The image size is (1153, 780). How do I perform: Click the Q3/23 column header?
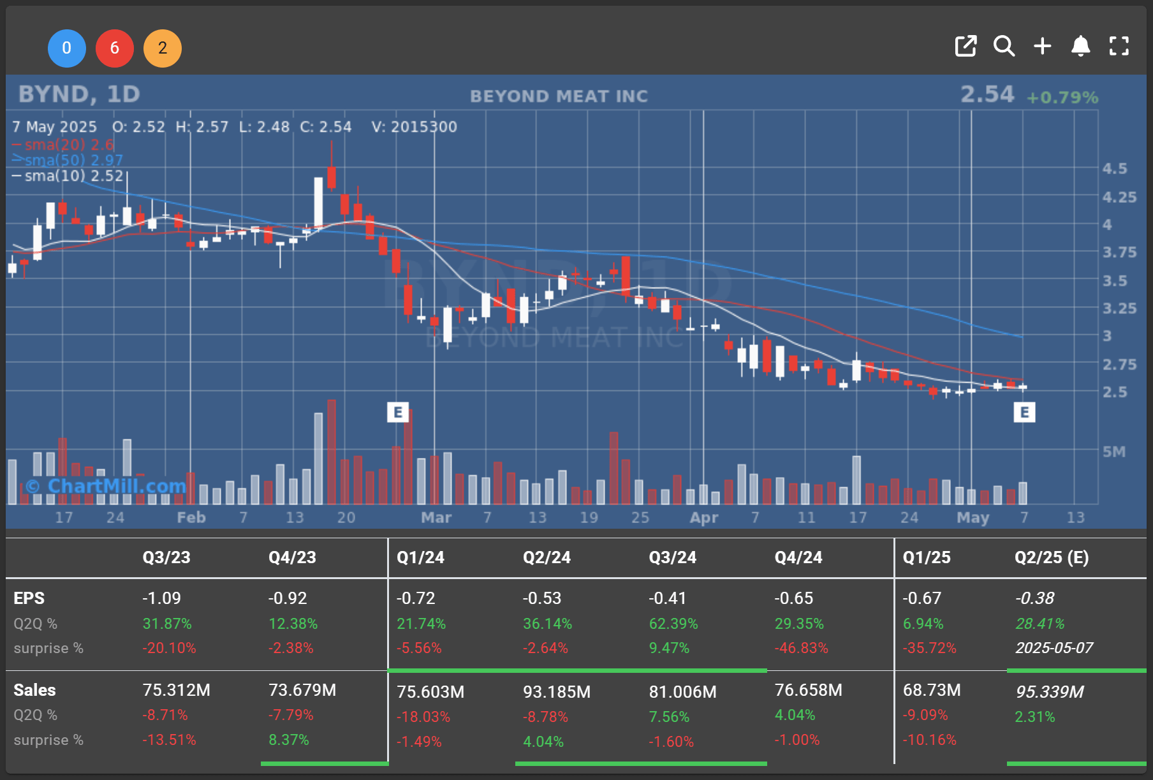click(x=166, y=557)
